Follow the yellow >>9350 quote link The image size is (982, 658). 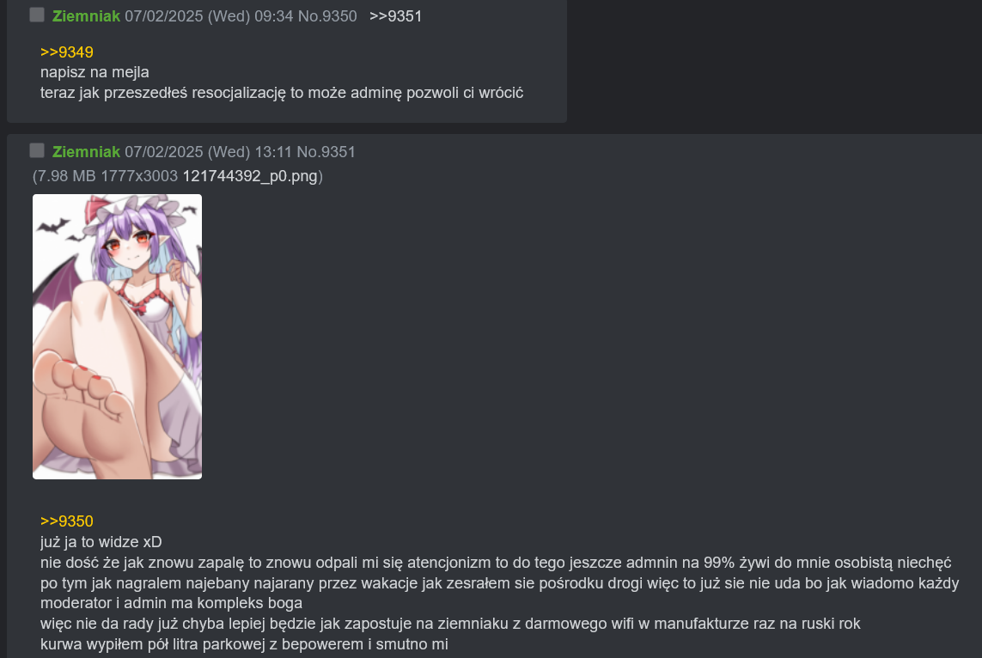(66, 521)
